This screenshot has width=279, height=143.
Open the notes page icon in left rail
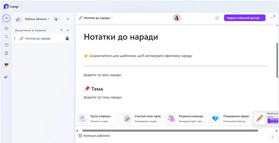[x=6, y=53]
